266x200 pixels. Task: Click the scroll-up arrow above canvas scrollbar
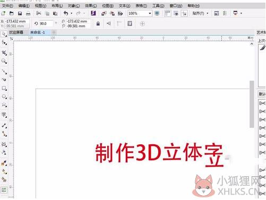tap(252, 44)
